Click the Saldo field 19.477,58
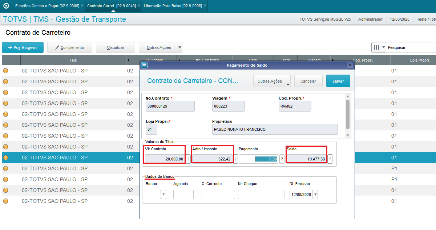 [x=307, y=159]
